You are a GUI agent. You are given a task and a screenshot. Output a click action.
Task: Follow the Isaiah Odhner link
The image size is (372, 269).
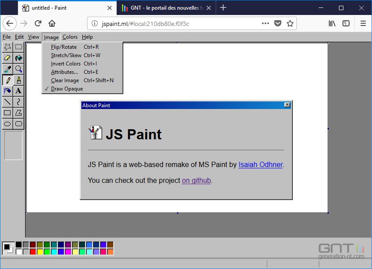click(x=260, y=164)
